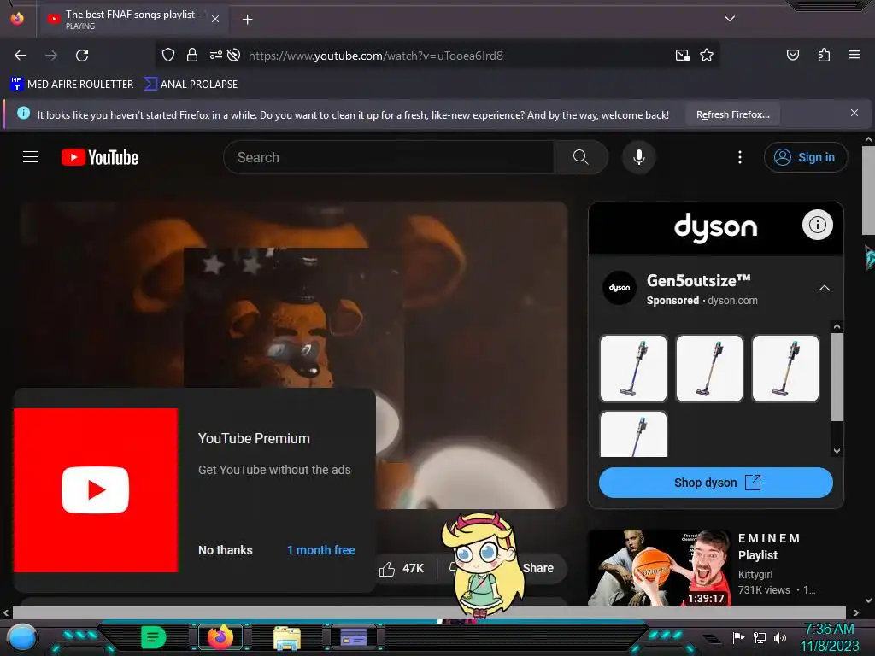This screenshot has width=875, height=656.
Task: Open the ad info icon on dyson banner
Action: tap(818, 225)
